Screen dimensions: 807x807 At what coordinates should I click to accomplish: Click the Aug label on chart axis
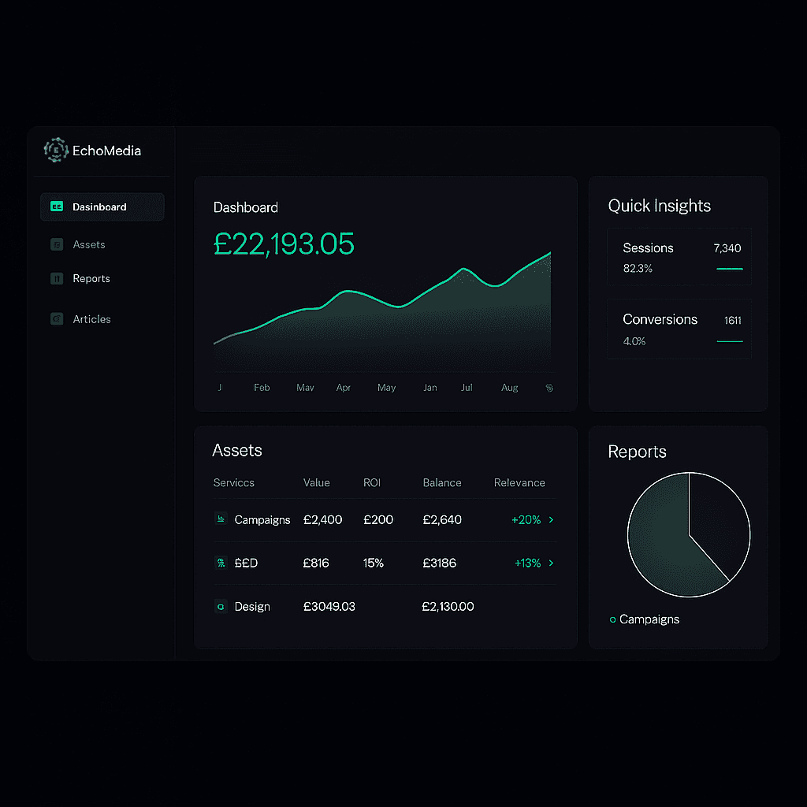(510, 388)
